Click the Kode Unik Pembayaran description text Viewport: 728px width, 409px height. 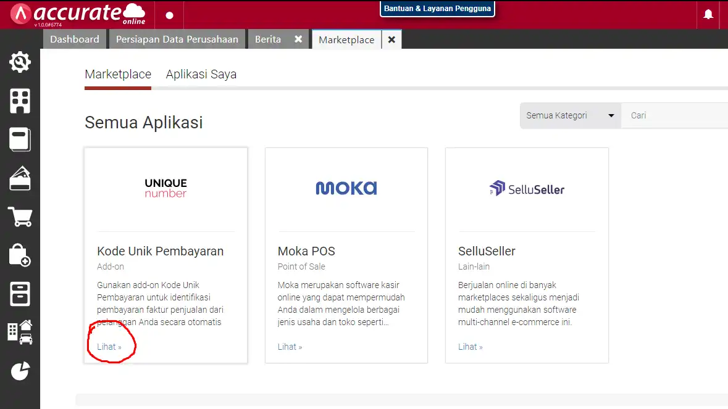[x=160, y=304]
